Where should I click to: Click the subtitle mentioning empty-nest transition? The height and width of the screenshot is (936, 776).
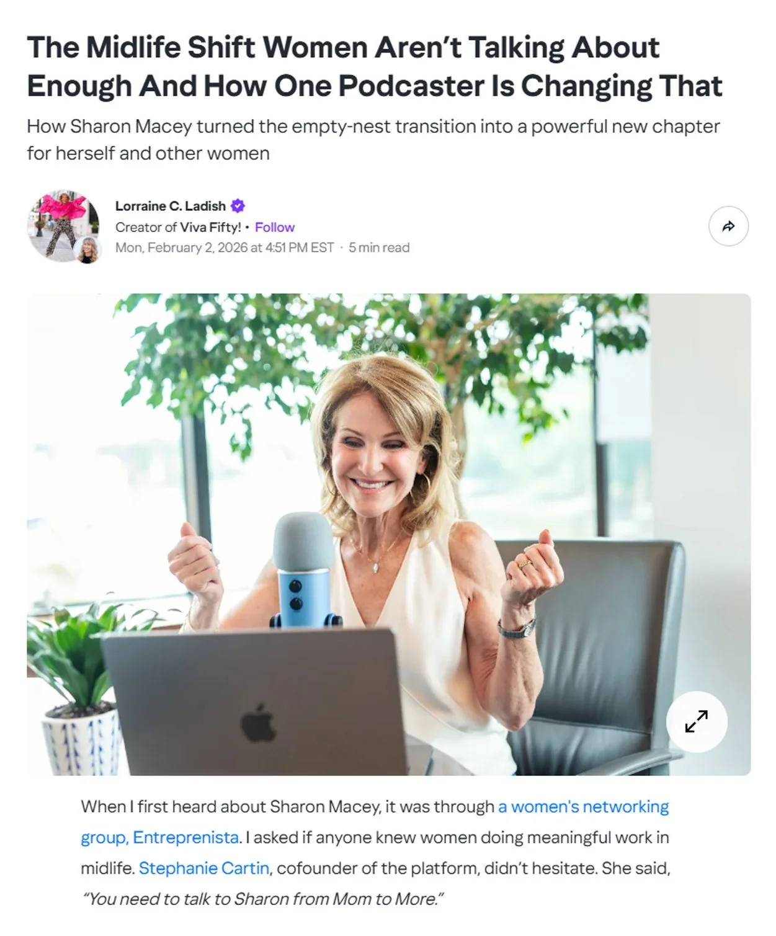[x=373, y=140]
